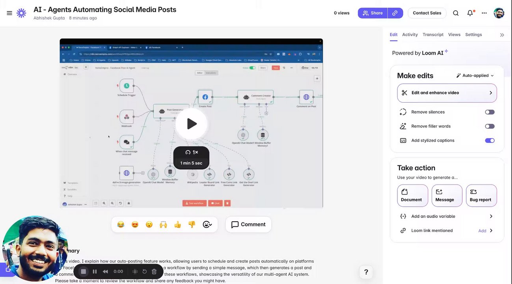Pause the recording in the recorder bar
Viewport: 512px width, 284px height.
coord(95,271)
